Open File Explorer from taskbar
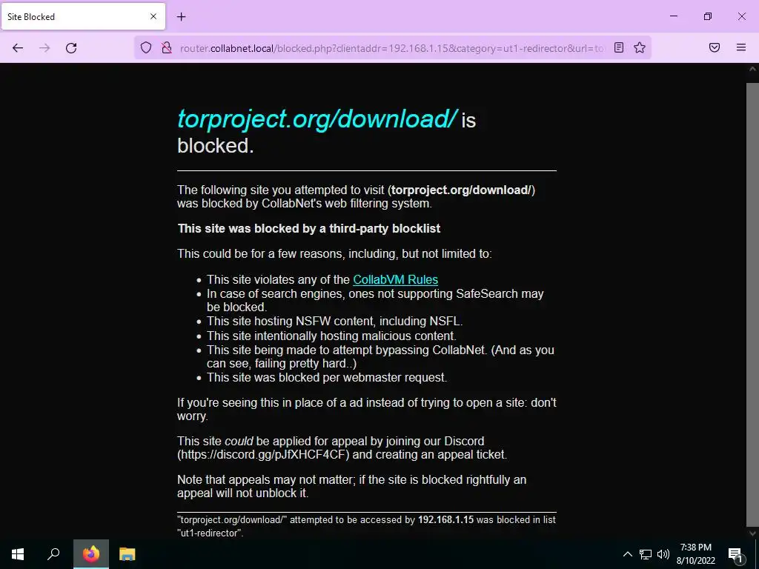The width and height of the screenshot is (759, 569). tap(127, 554)
